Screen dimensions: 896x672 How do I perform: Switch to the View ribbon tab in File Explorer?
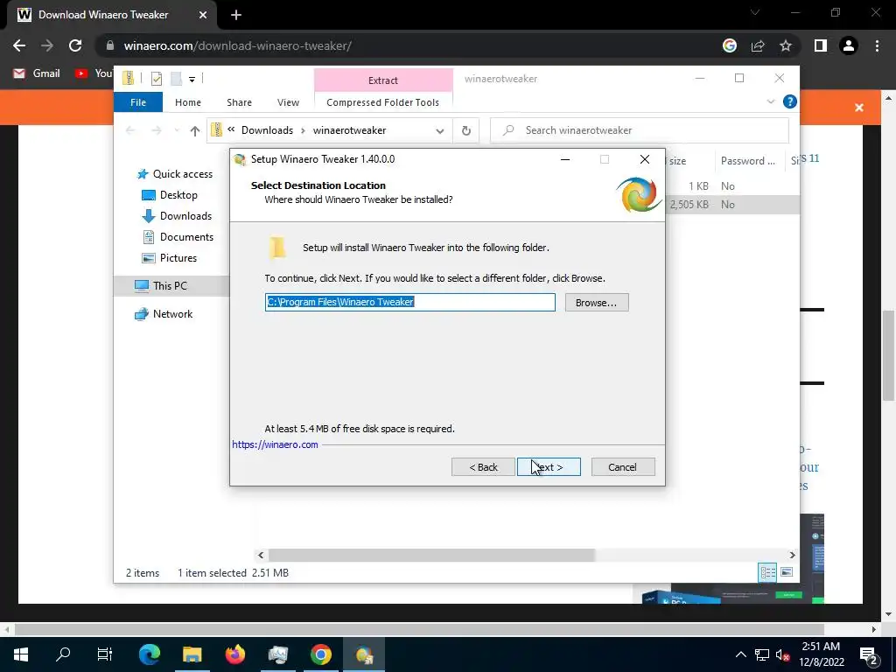[x=288, y=102]
